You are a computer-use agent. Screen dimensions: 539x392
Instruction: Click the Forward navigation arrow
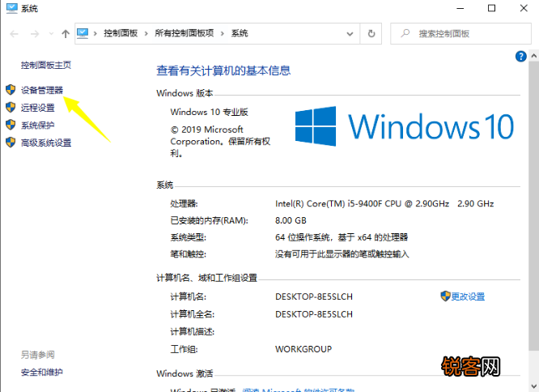[x=35, y=34]
